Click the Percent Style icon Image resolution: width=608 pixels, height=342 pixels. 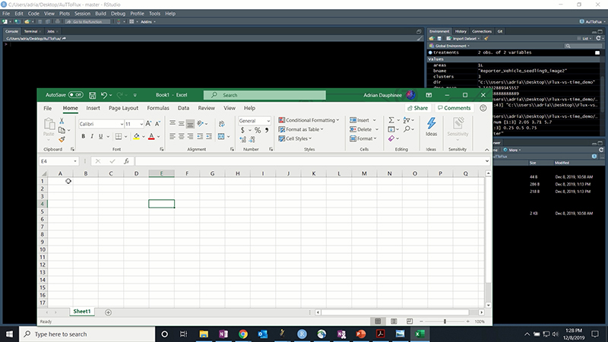click(258, 130)
